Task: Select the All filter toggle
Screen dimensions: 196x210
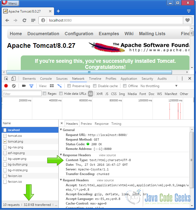Action: click(x=91, y=94)
